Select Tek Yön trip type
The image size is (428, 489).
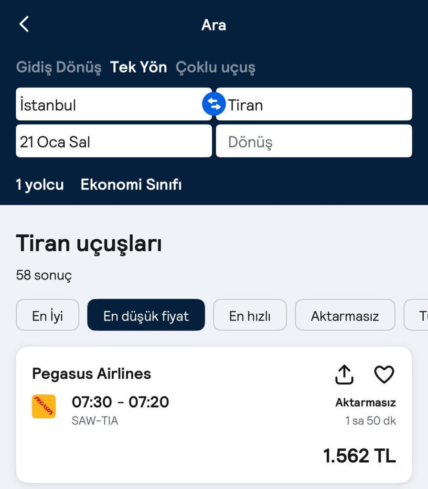pyautogui.click(x=139, y=67)
